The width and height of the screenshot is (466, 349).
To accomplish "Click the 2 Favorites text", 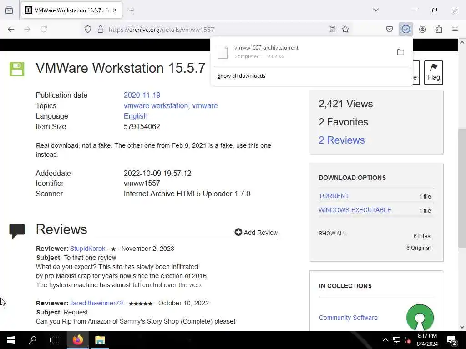I will click(x=343, y=122).
